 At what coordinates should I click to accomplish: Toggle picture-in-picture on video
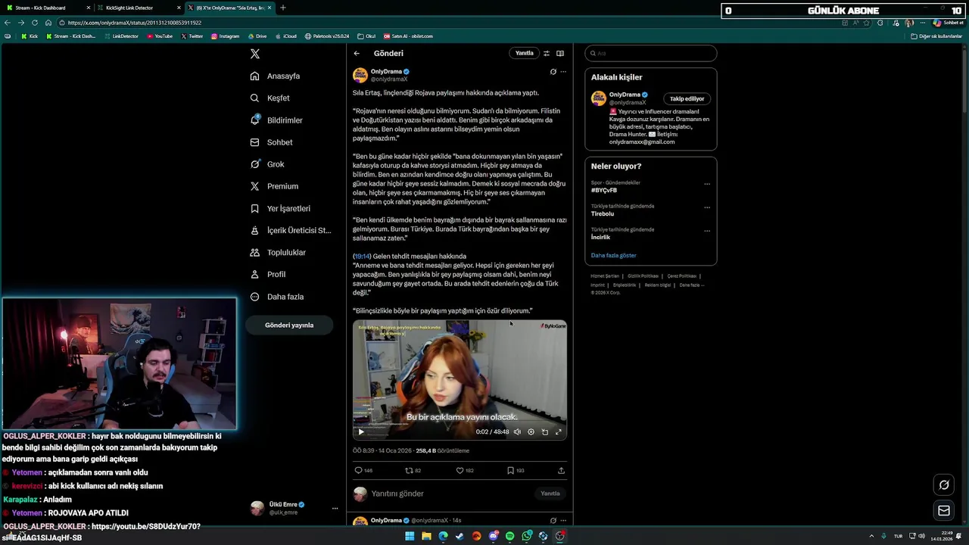coord(544,432)
